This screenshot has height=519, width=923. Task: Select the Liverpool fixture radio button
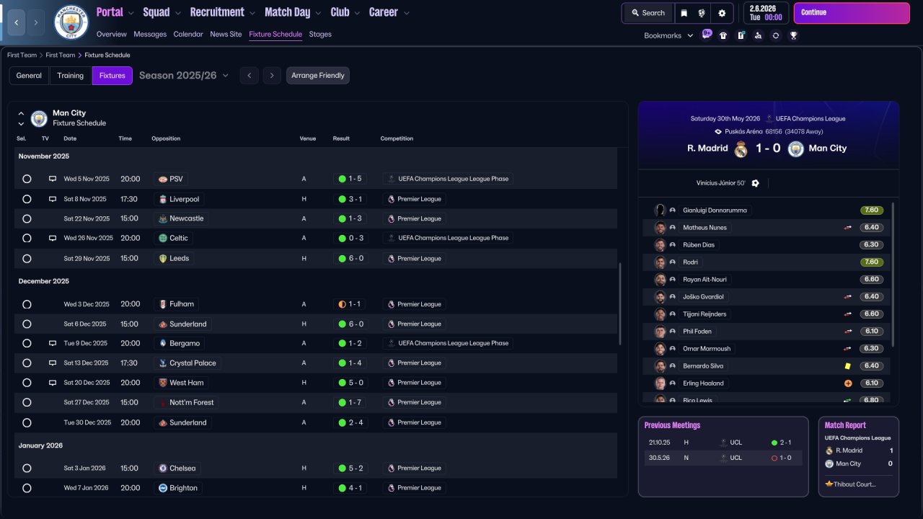point(27,199)
